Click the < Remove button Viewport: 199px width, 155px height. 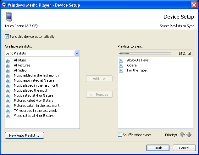click(99, 95)
